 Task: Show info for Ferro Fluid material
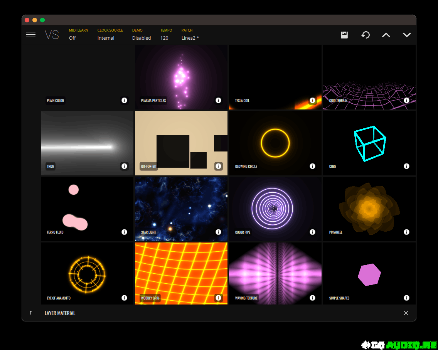(x=124, y=232)
